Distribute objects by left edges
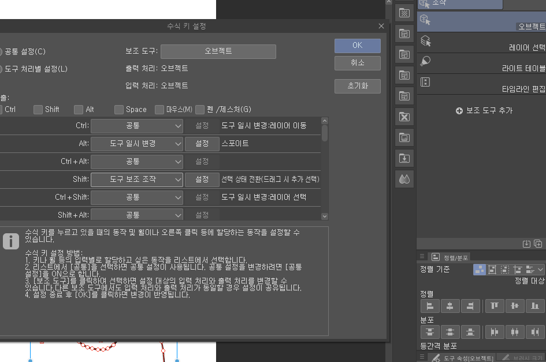 [495, 332]
